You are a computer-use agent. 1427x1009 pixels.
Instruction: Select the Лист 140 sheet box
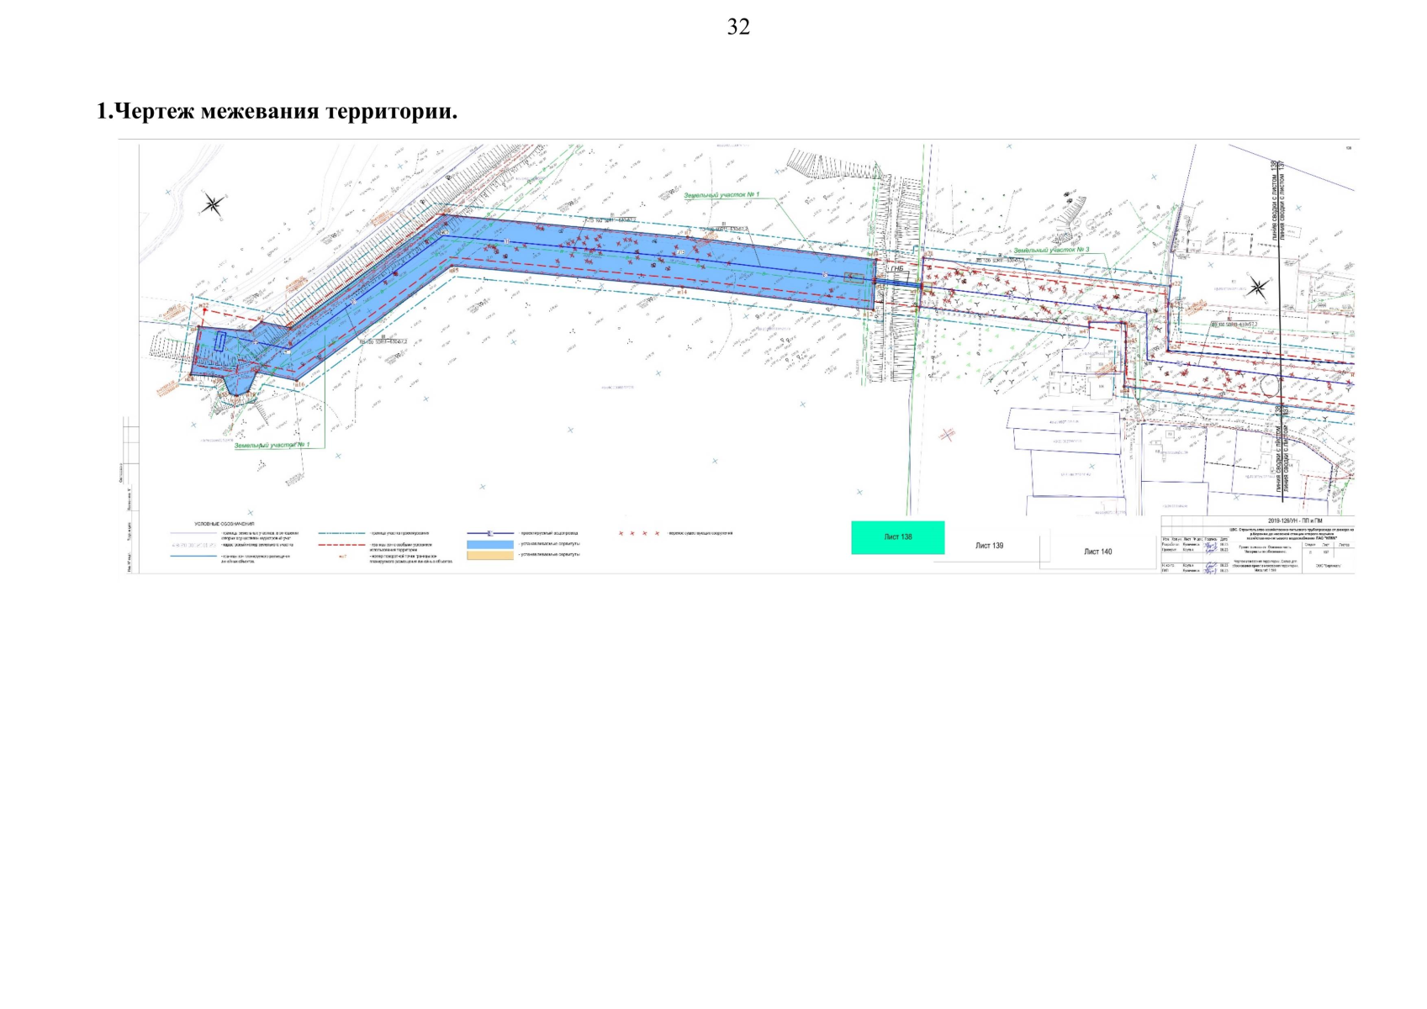(1097, 552)
